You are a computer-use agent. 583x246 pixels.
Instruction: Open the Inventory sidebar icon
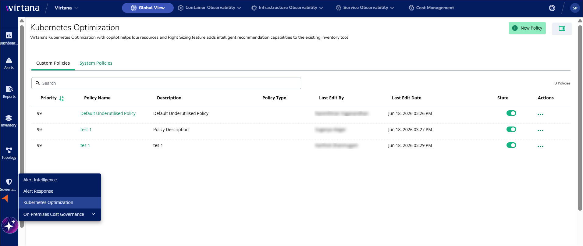9,118
